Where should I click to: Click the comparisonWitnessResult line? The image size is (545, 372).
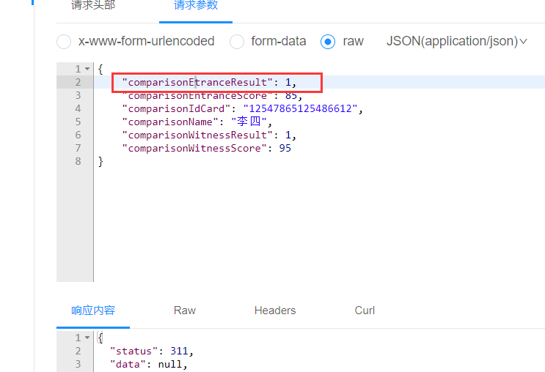209,135
